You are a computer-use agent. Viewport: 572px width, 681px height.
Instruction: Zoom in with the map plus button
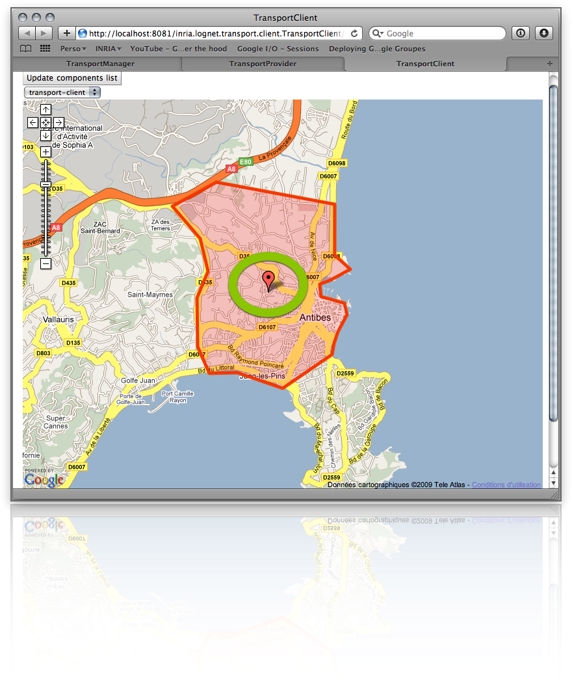click(45, 152)
